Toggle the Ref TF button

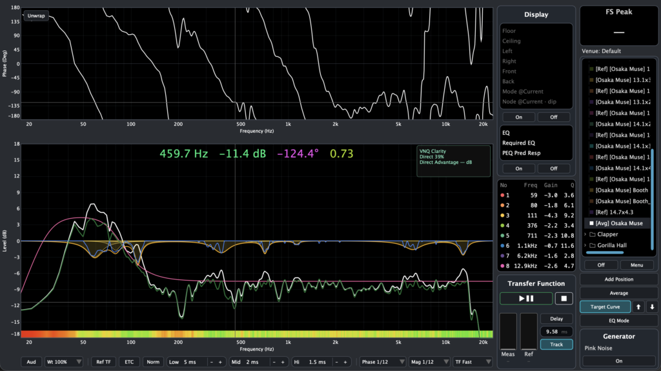[103, 362]
